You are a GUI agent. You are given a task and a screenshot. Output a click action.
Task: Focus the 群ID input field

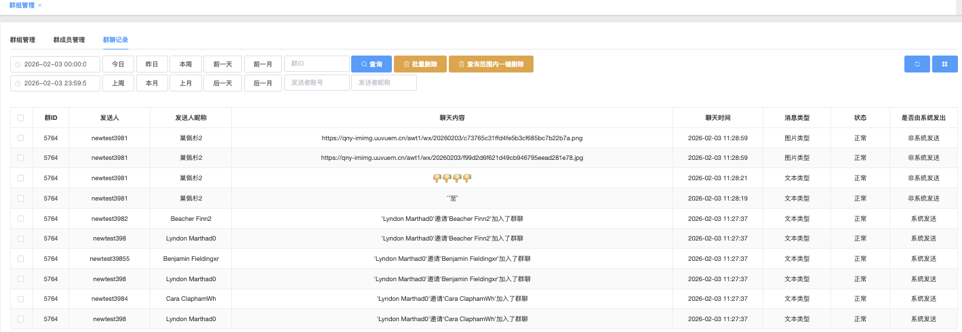click(x=317, y=64)
